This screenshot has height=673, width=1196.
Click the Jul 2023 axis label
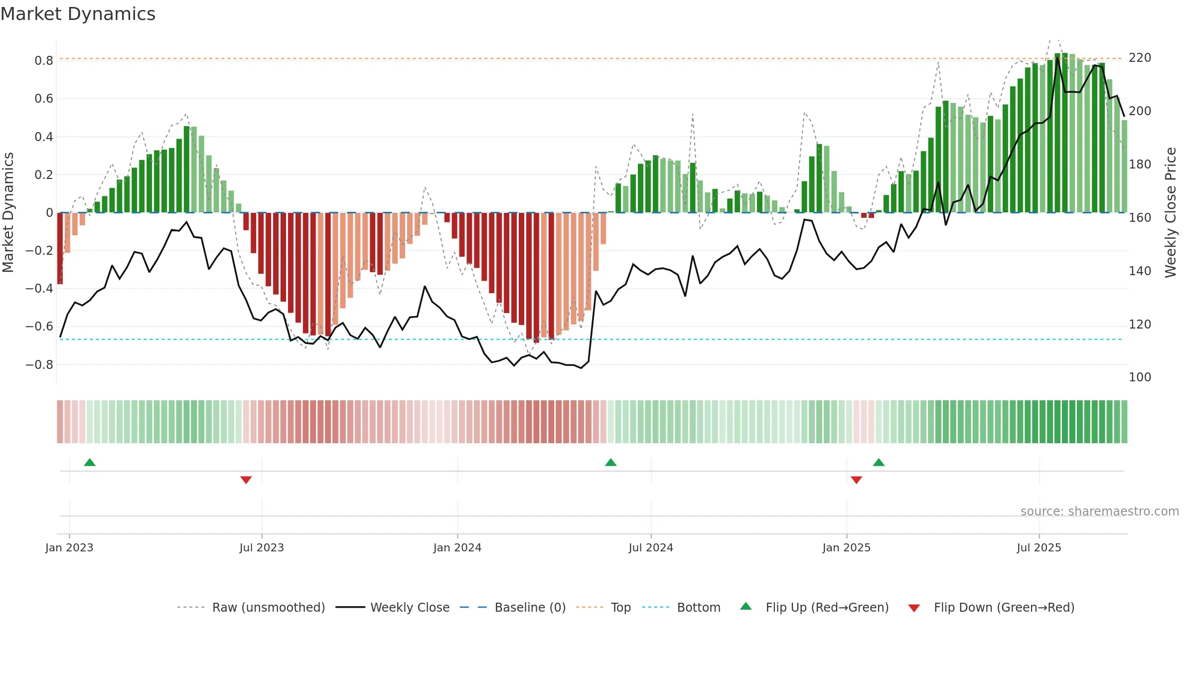pyautogui.click(x=262, y=547)
